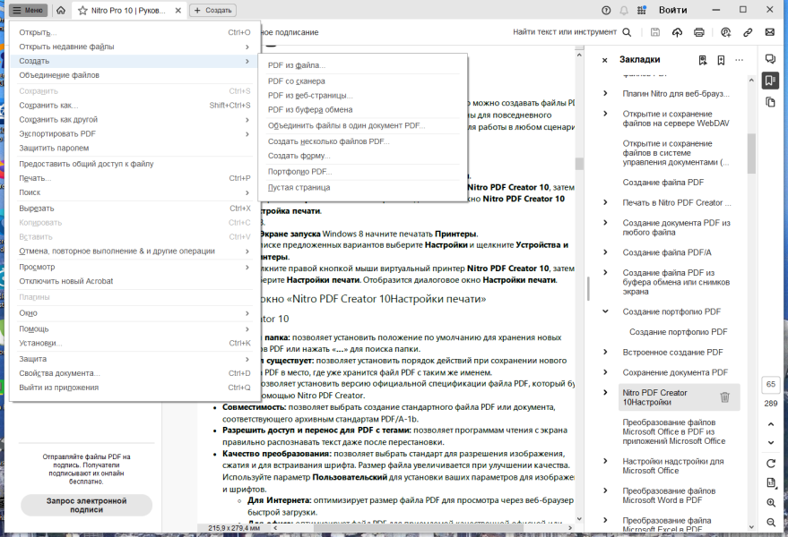The height and width of the screenshot is (537, 788).
Task: Click the home icon next to Меню
Action: tap(61, 10)
